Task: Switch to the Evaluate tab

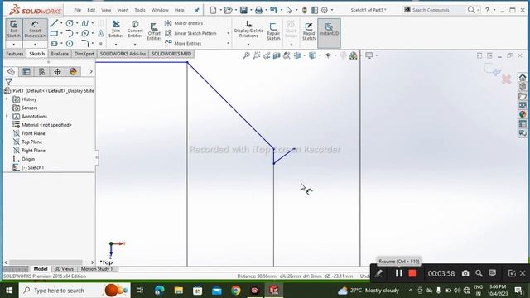Action: pos(60,54)
